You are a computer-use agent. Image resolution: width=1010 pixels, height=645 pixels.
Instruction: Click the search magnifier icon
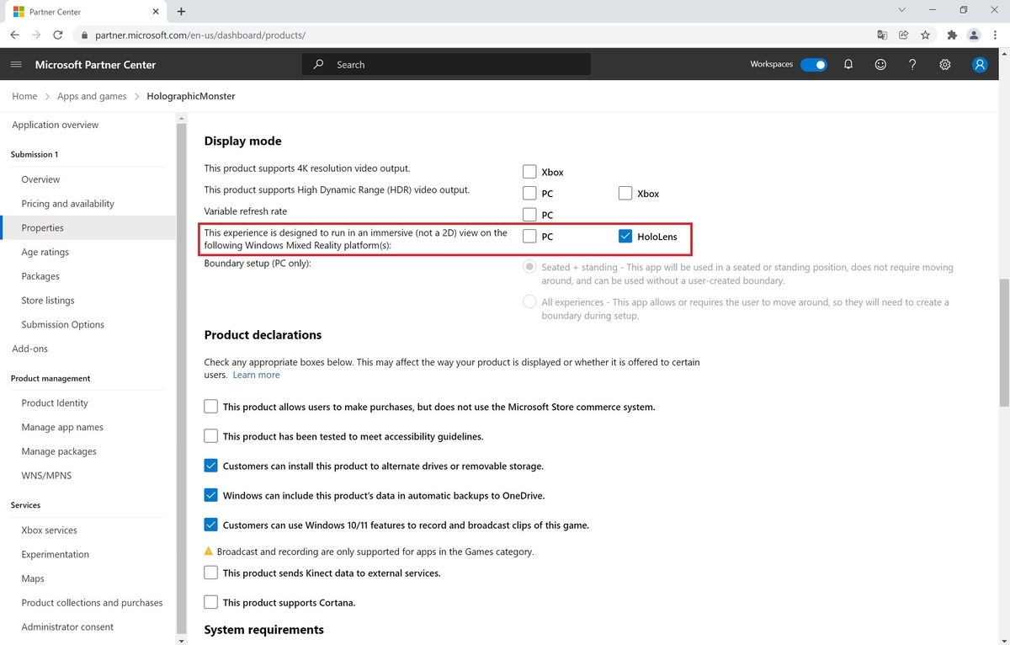[x=318, y=65]
